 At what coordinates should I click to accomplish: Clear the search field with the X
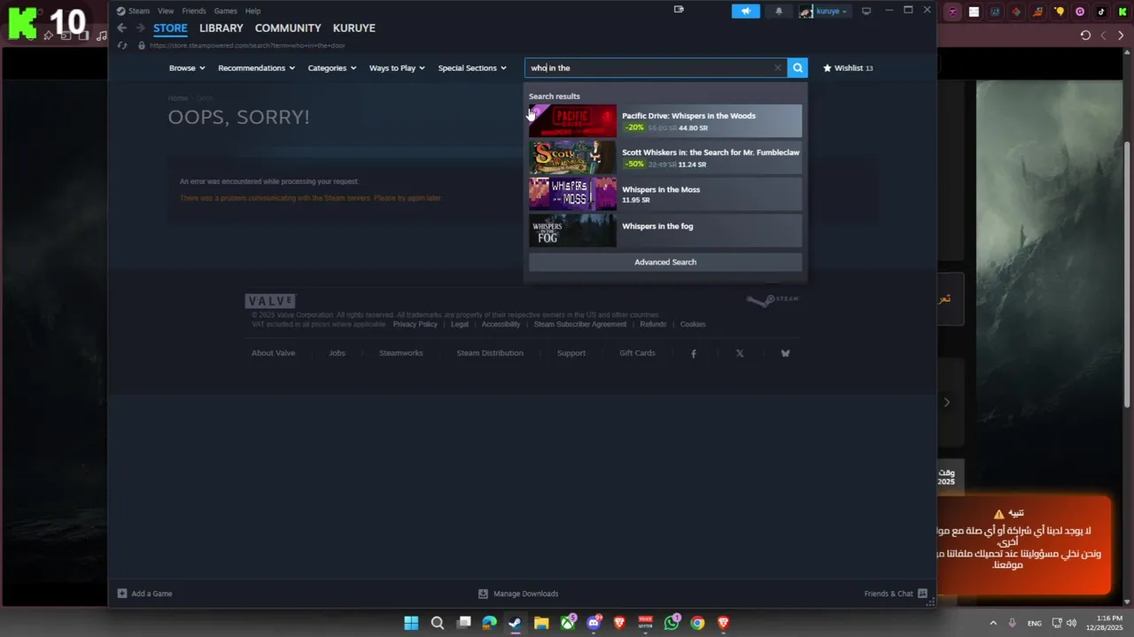pos(778,67)
